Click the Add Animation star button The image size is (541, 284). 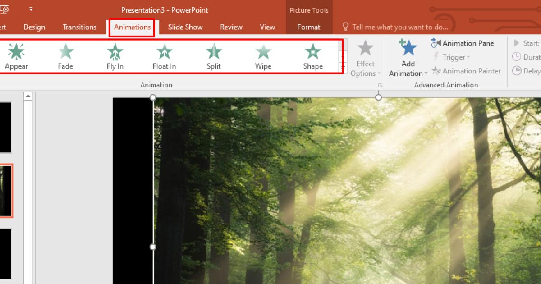[408, 58]
